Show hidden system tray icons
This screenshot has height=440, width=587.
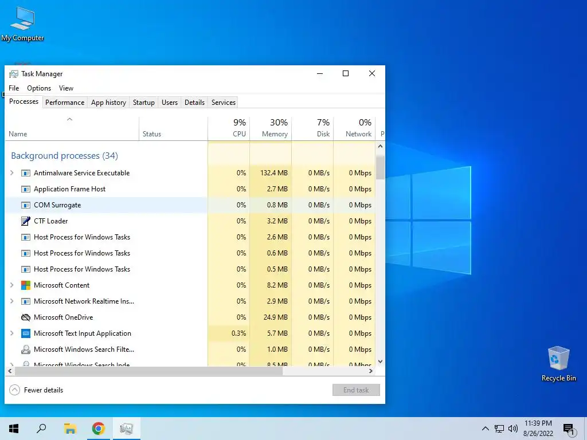point(485,429)
